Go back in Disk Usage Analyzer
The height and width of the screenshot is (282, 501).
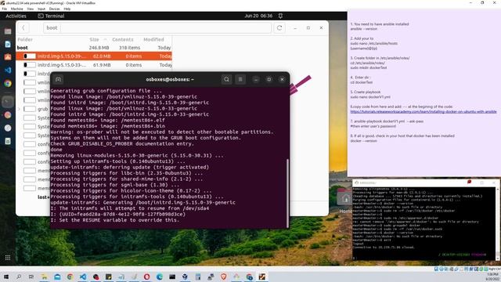coord(23,28)
